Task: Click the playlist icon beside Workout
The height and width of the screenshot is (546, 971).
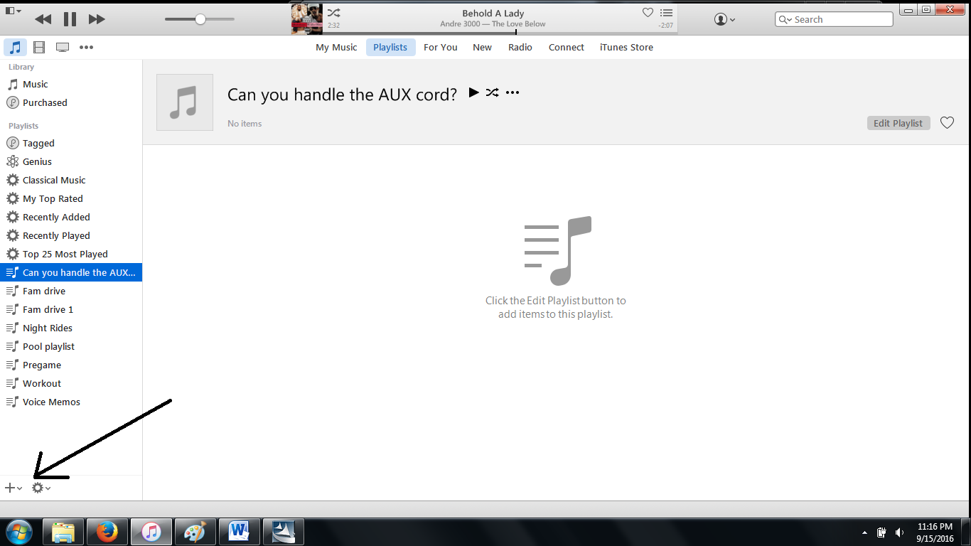Action: (12, 383)
